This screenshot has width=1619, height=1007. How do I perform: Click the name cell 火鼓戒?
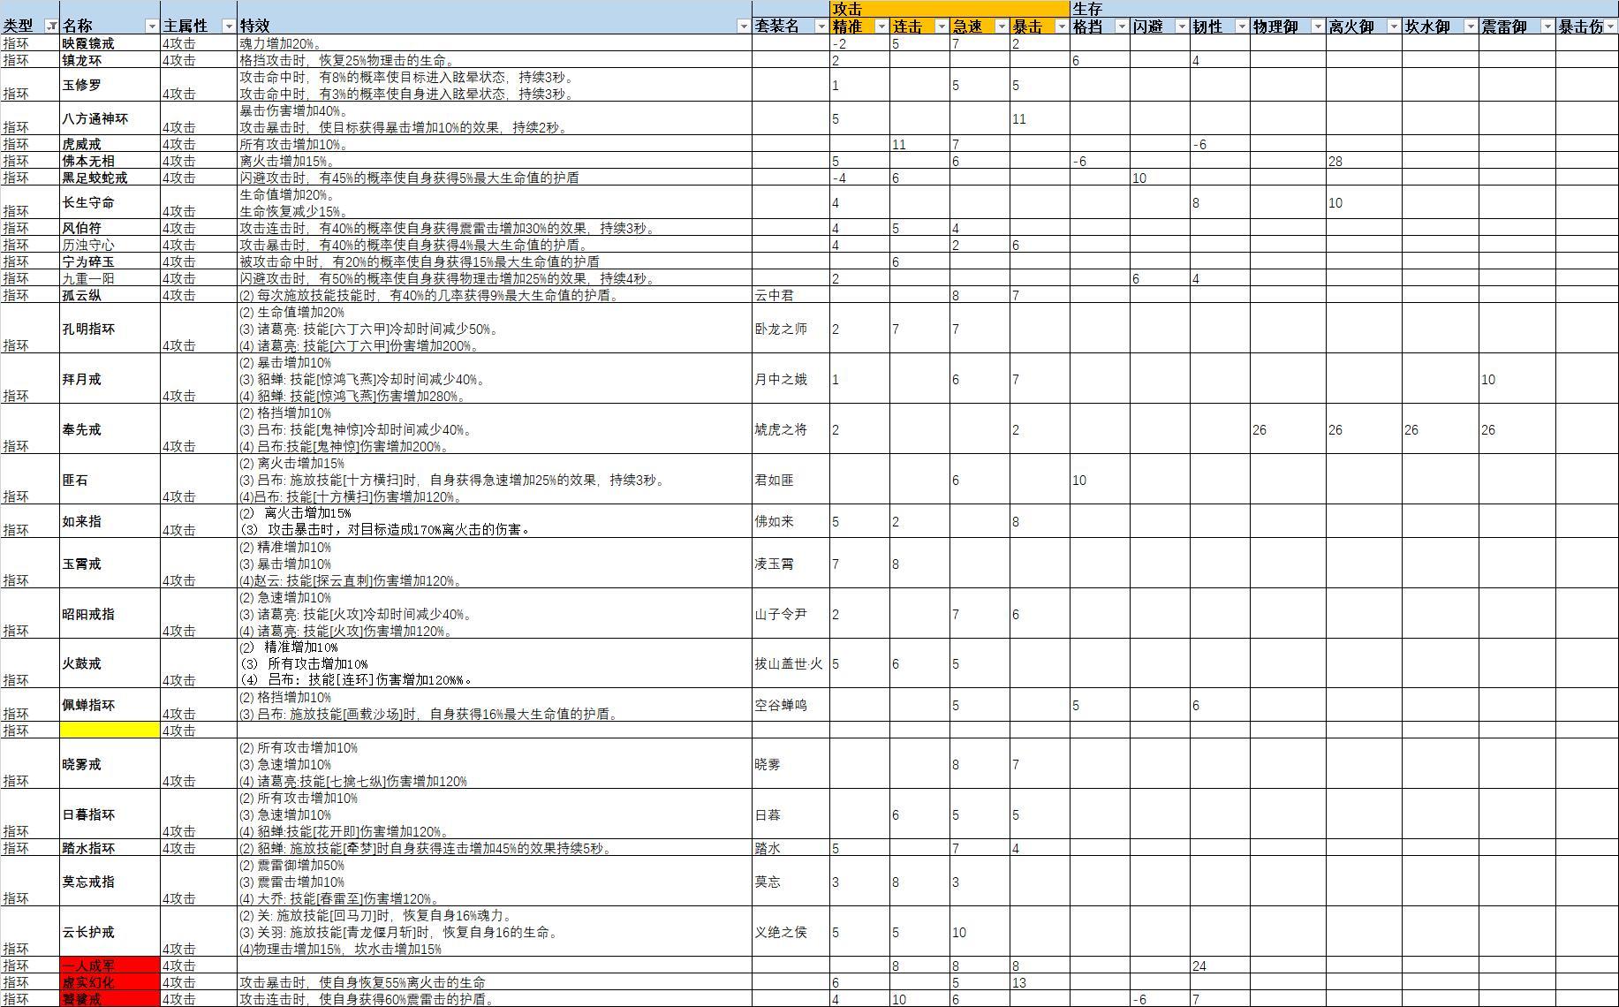click(x=110, y=663)
